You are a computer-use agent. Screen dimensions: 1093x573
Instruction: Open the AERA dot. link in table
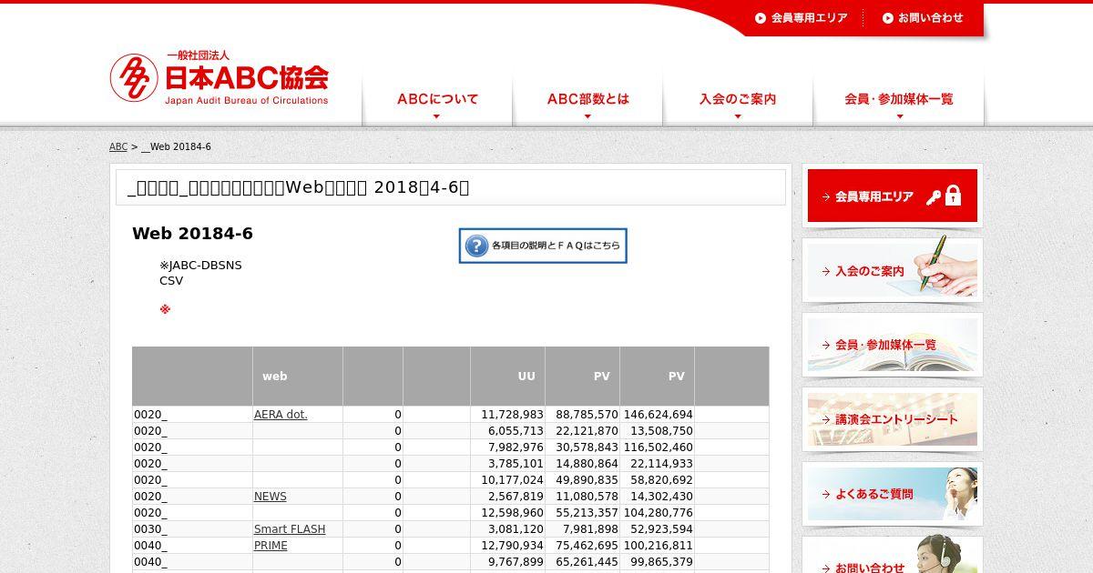[281, 415]
